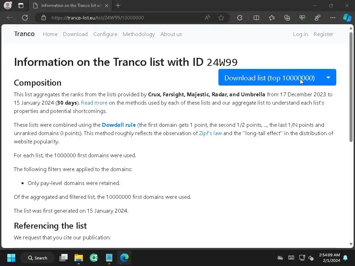Open the Dowdall rule link
355x266 pixels.
point(119,125)
